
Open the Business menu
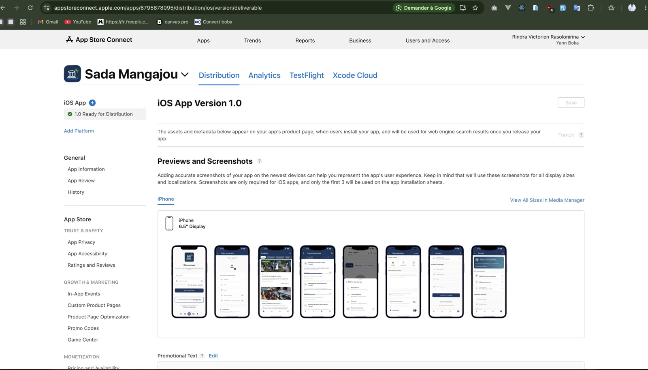[x=360, y=41]
